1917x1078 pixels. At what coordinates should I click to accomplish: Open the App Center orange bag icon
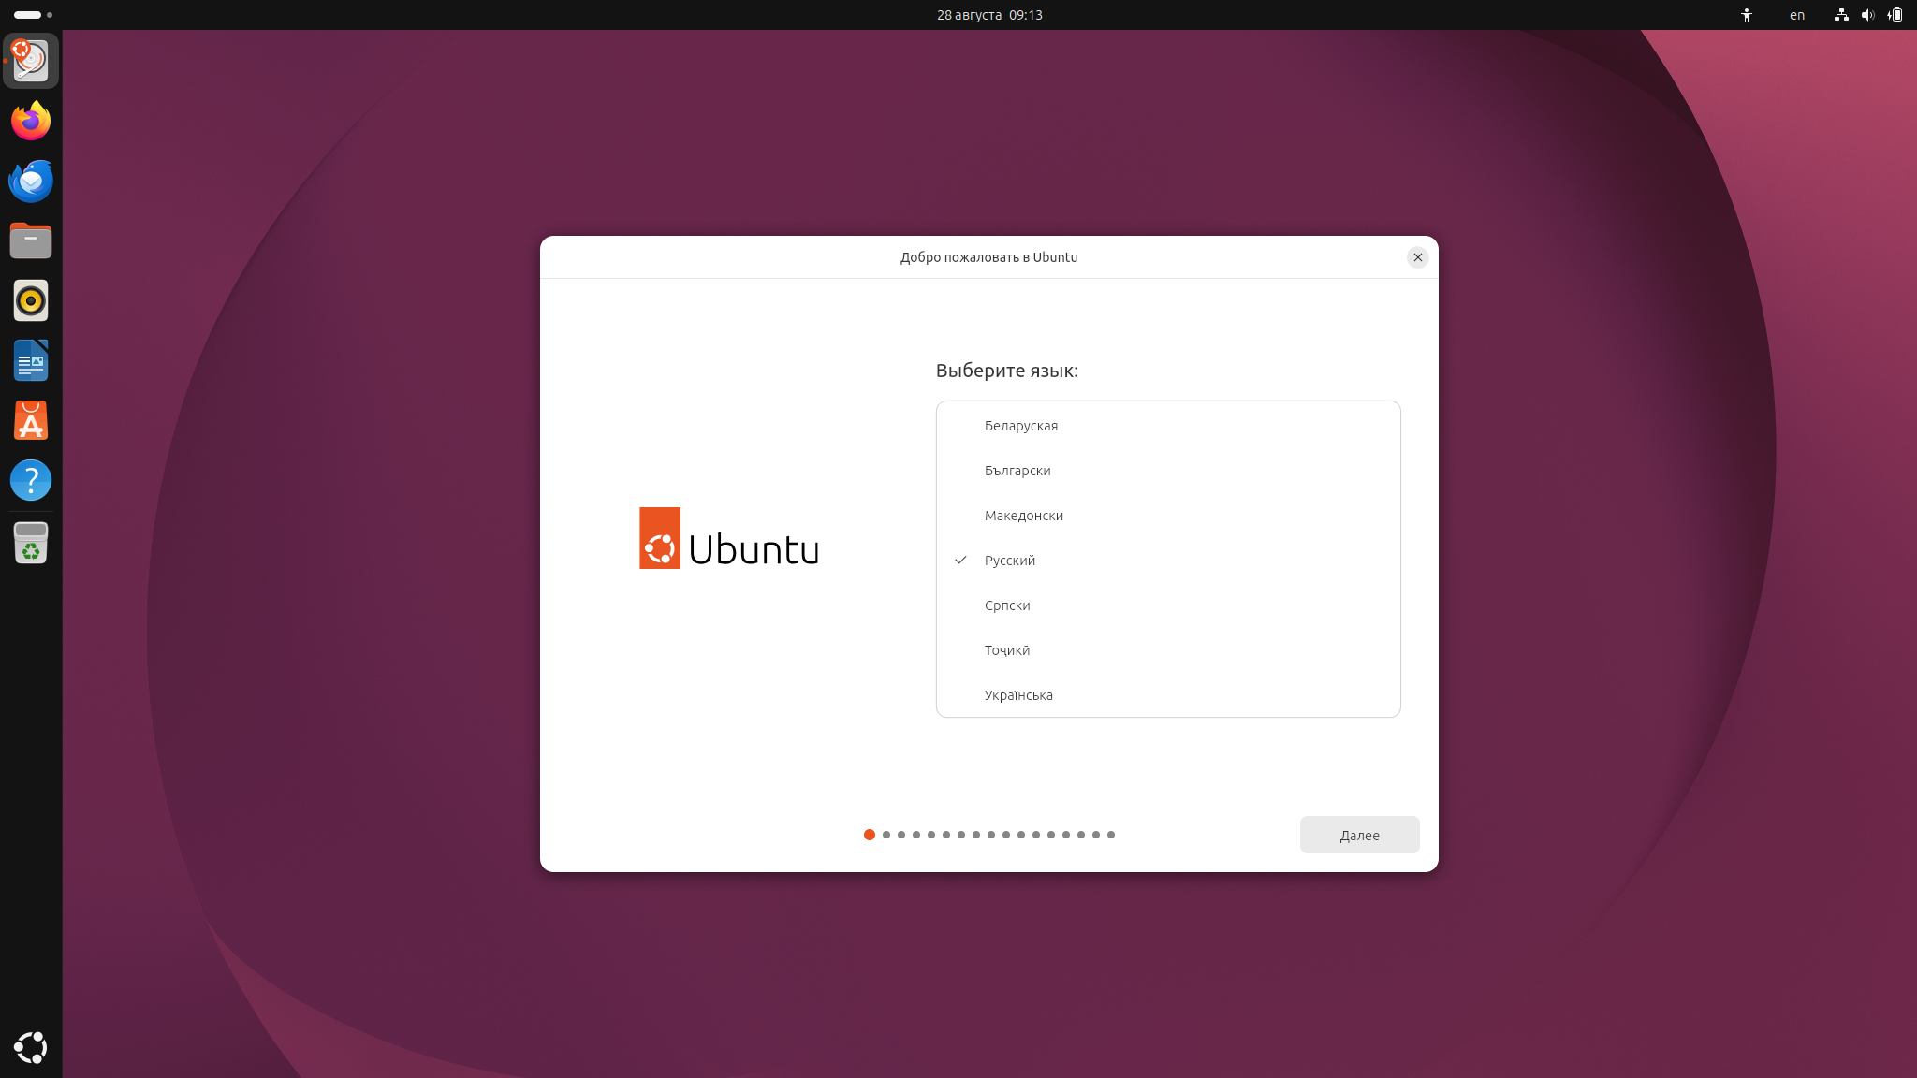(31, 420)
